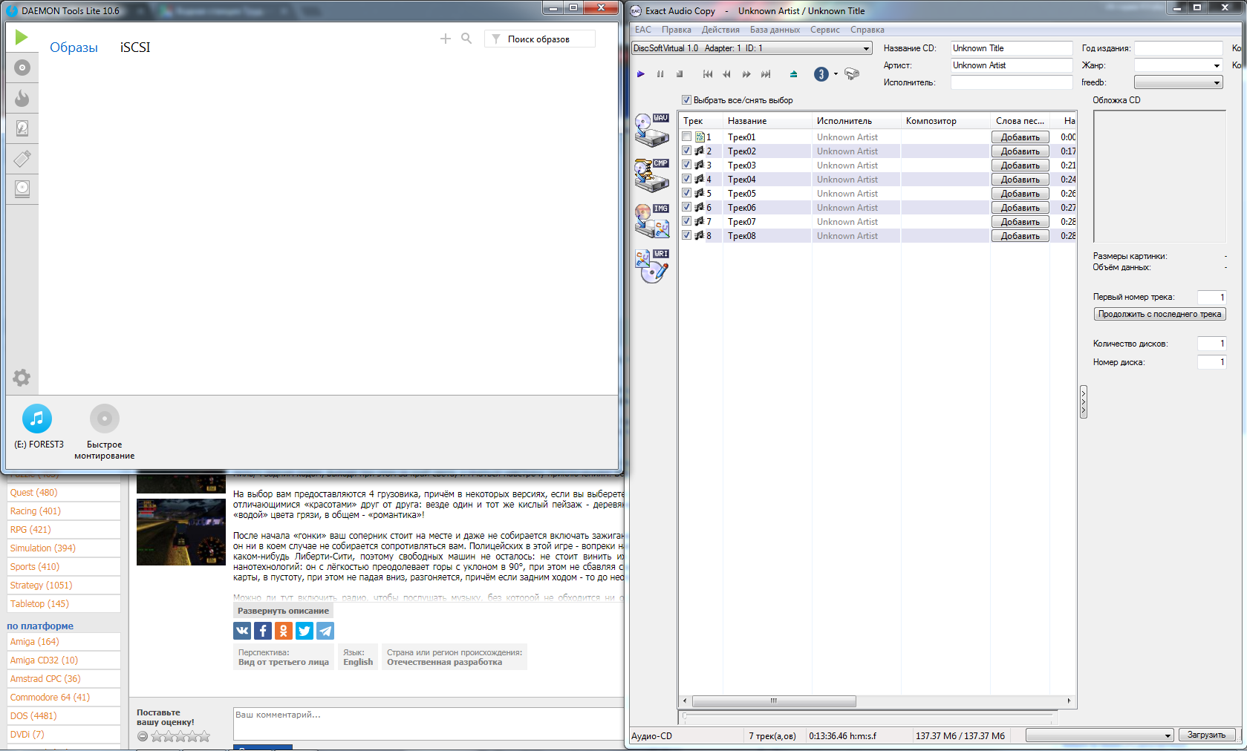Image resolution: width=1247 pixels, height=751 pixels.
Task: Select the (E:) FOREST3 virtual drive
Action: pyautogui.click(x=37, y=419)
